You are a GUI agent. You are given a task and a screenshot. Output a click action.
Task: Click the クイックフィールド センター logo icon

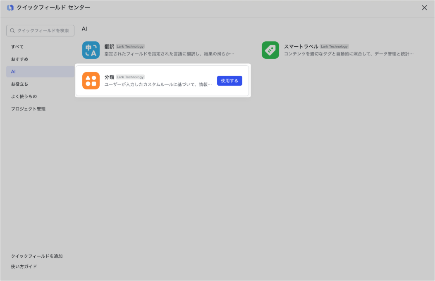(10, 8)
